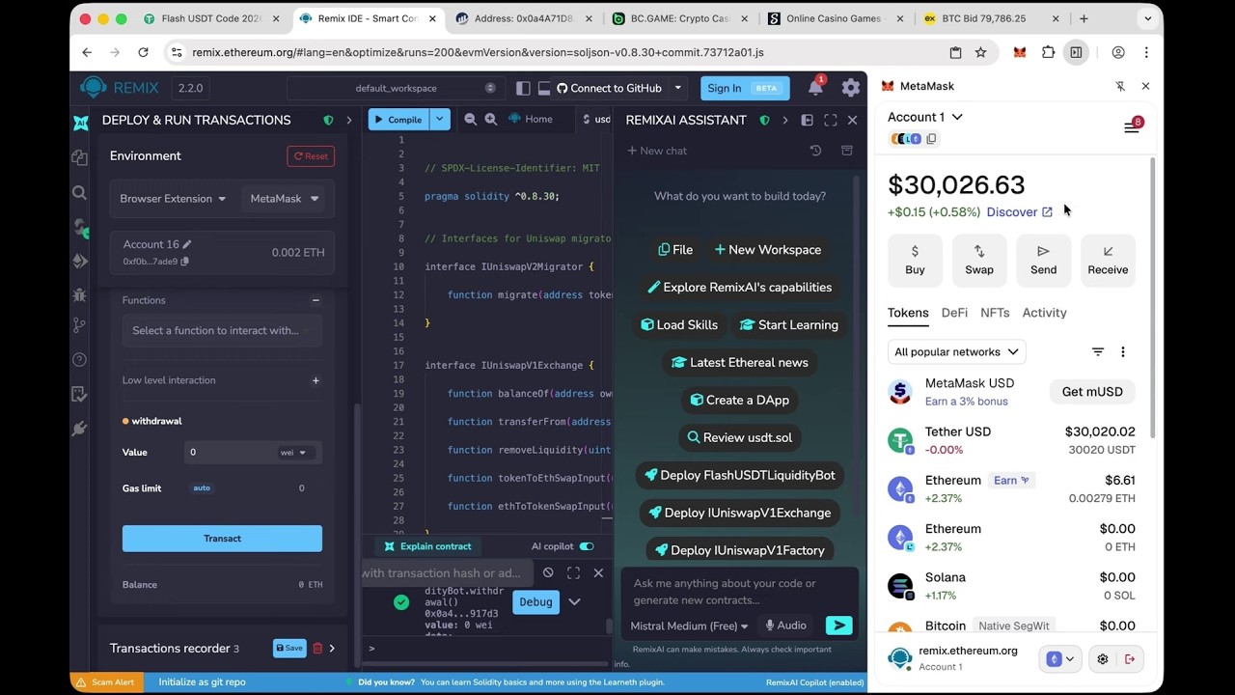1235x695 pixels.
Task: Open the File Explorer icon in Remix sidebar
Action: pos(80,157)
